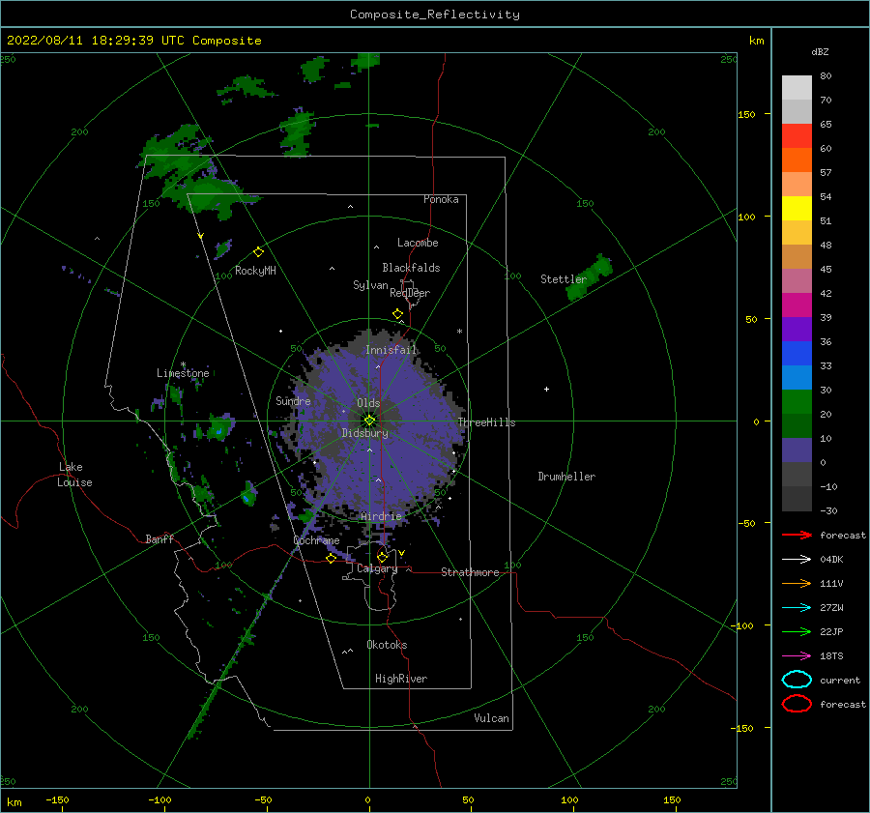Click the slate blue 0-10 dBZ swatch
This screenshot has height=813, width=870.
(797, 450)
